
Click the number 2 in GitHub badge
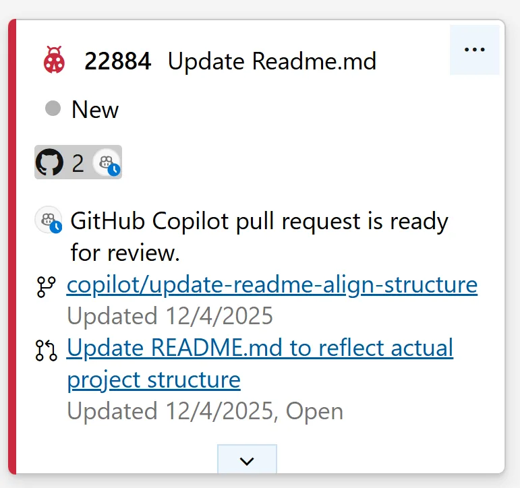[78, 163]
